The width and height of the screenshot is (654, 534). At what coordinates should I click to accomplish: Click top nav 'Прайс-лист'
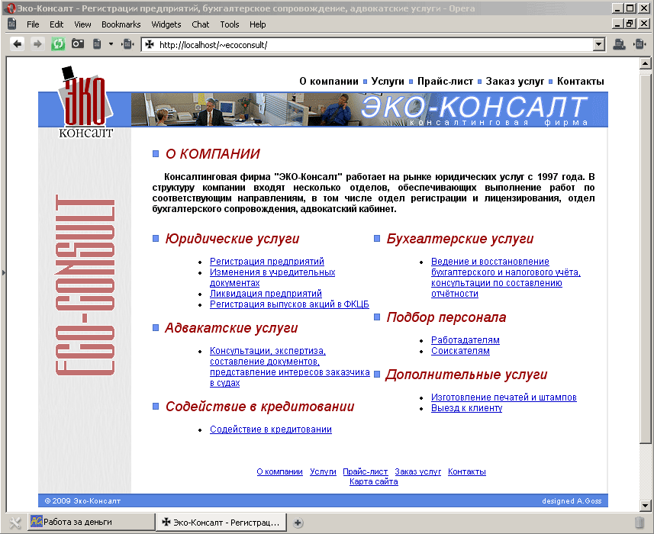445,82
